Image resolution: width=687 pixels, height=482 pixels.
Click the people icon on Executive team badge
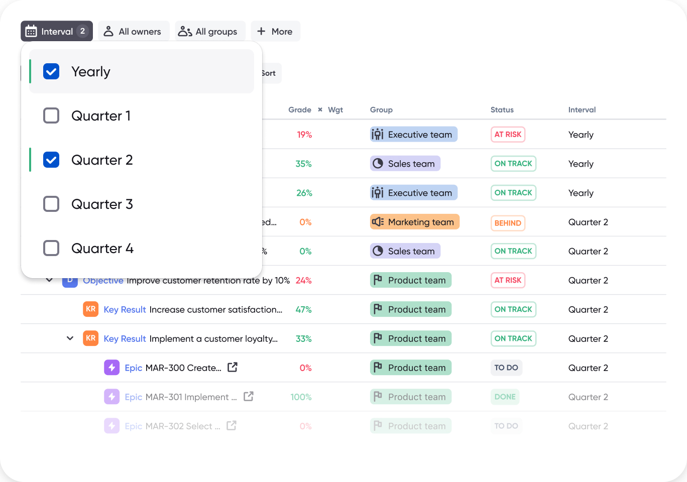(x=378, y=134)
